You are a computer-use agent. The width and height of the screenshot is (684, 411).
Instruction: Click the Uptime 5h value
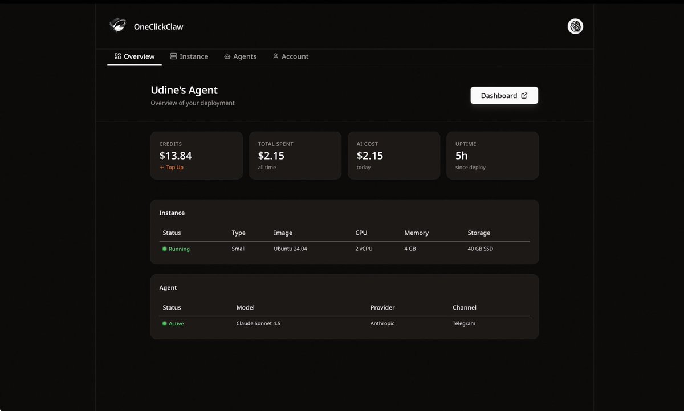(462, 156)
